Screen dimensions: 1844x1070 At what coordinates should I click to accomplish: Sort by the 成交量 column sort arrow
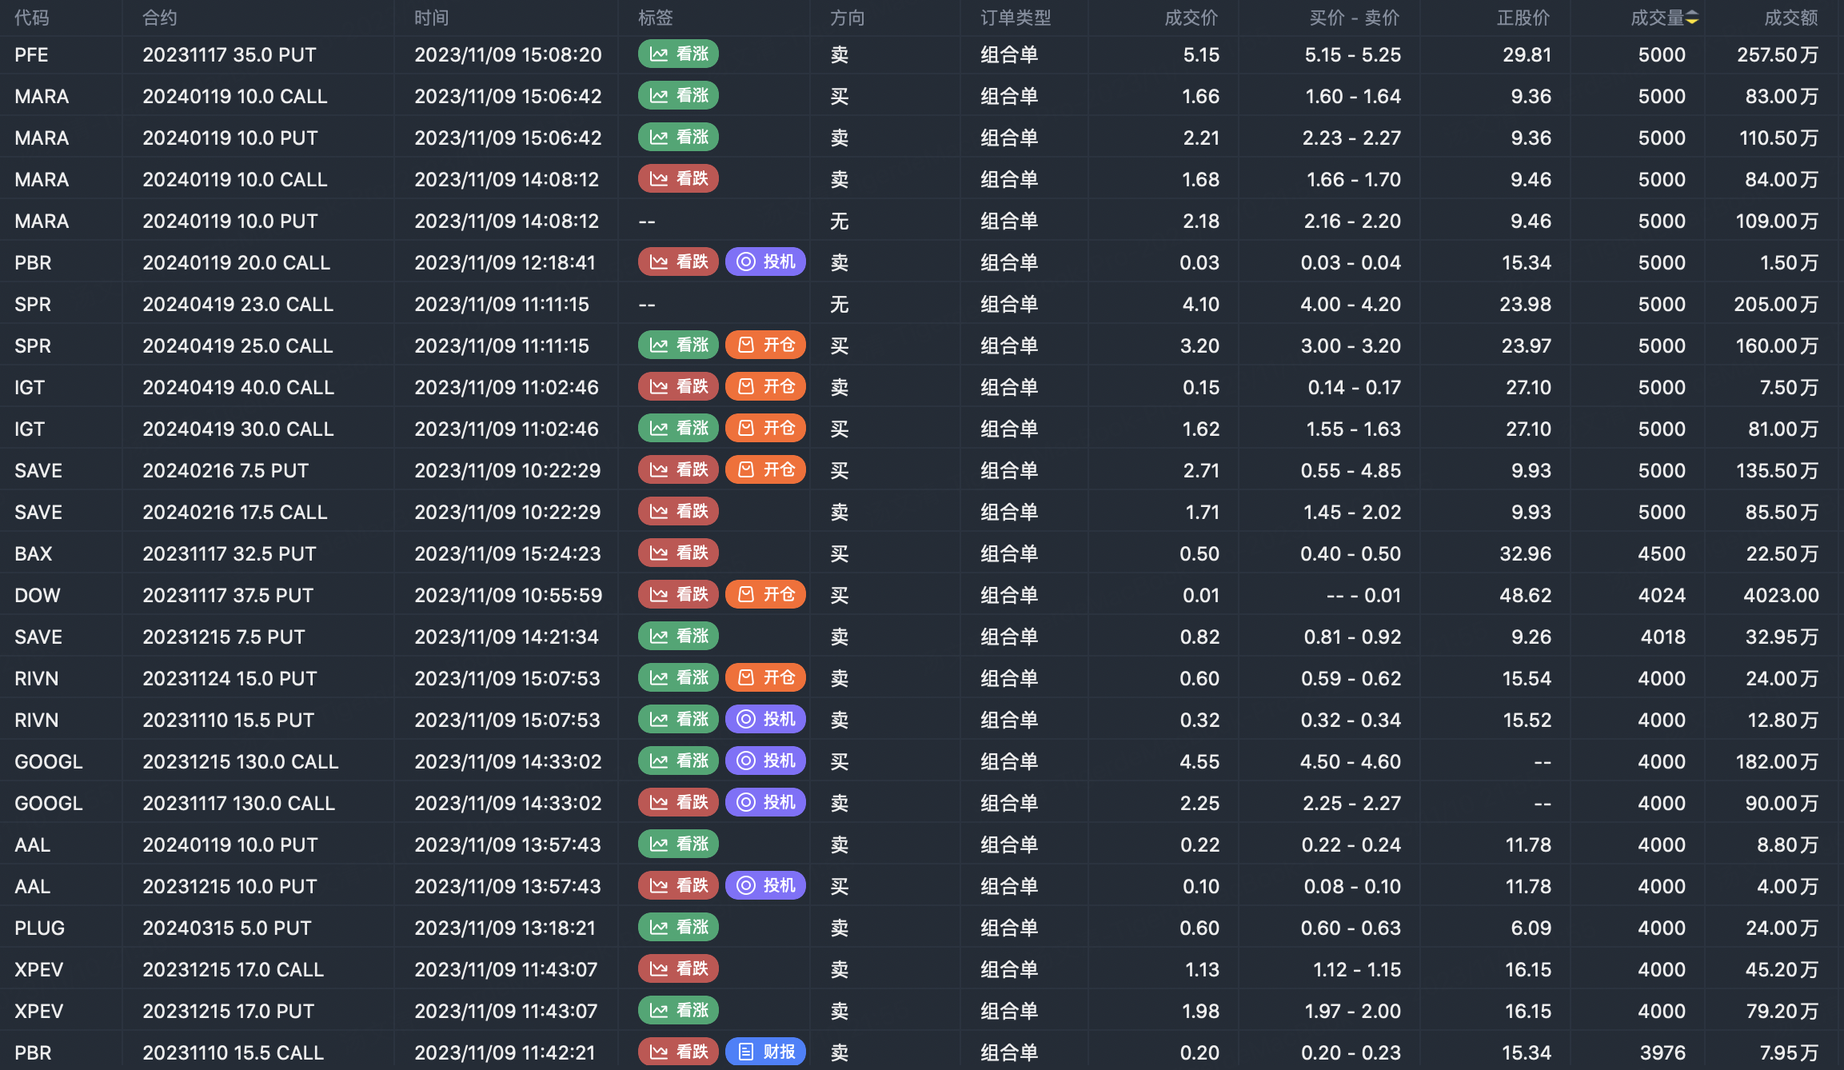click(x=1692, y=18)
